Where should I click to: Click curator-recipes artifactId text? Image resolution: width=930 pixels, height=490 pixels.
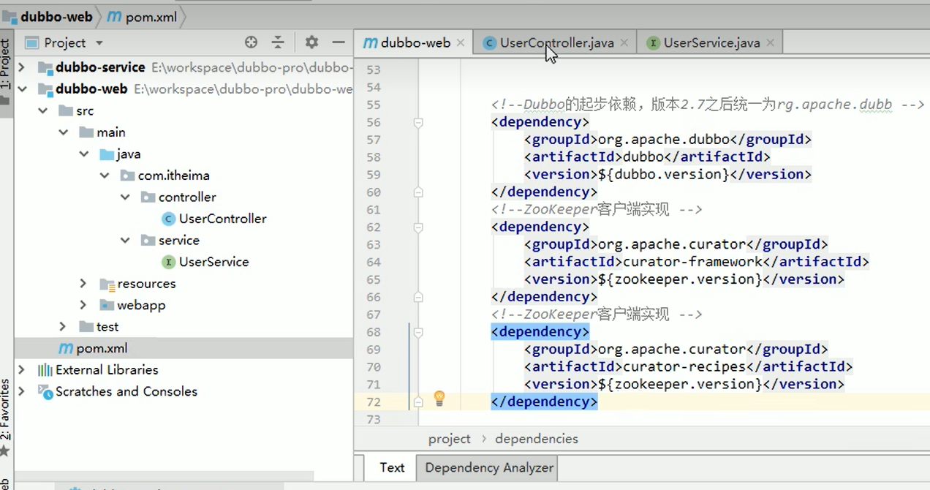click(684, 366)
